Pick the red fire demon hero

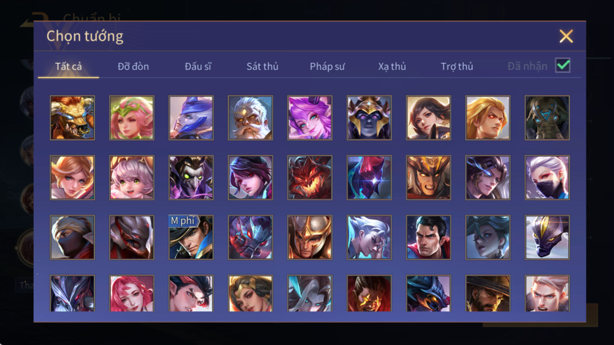pos(309,178)
